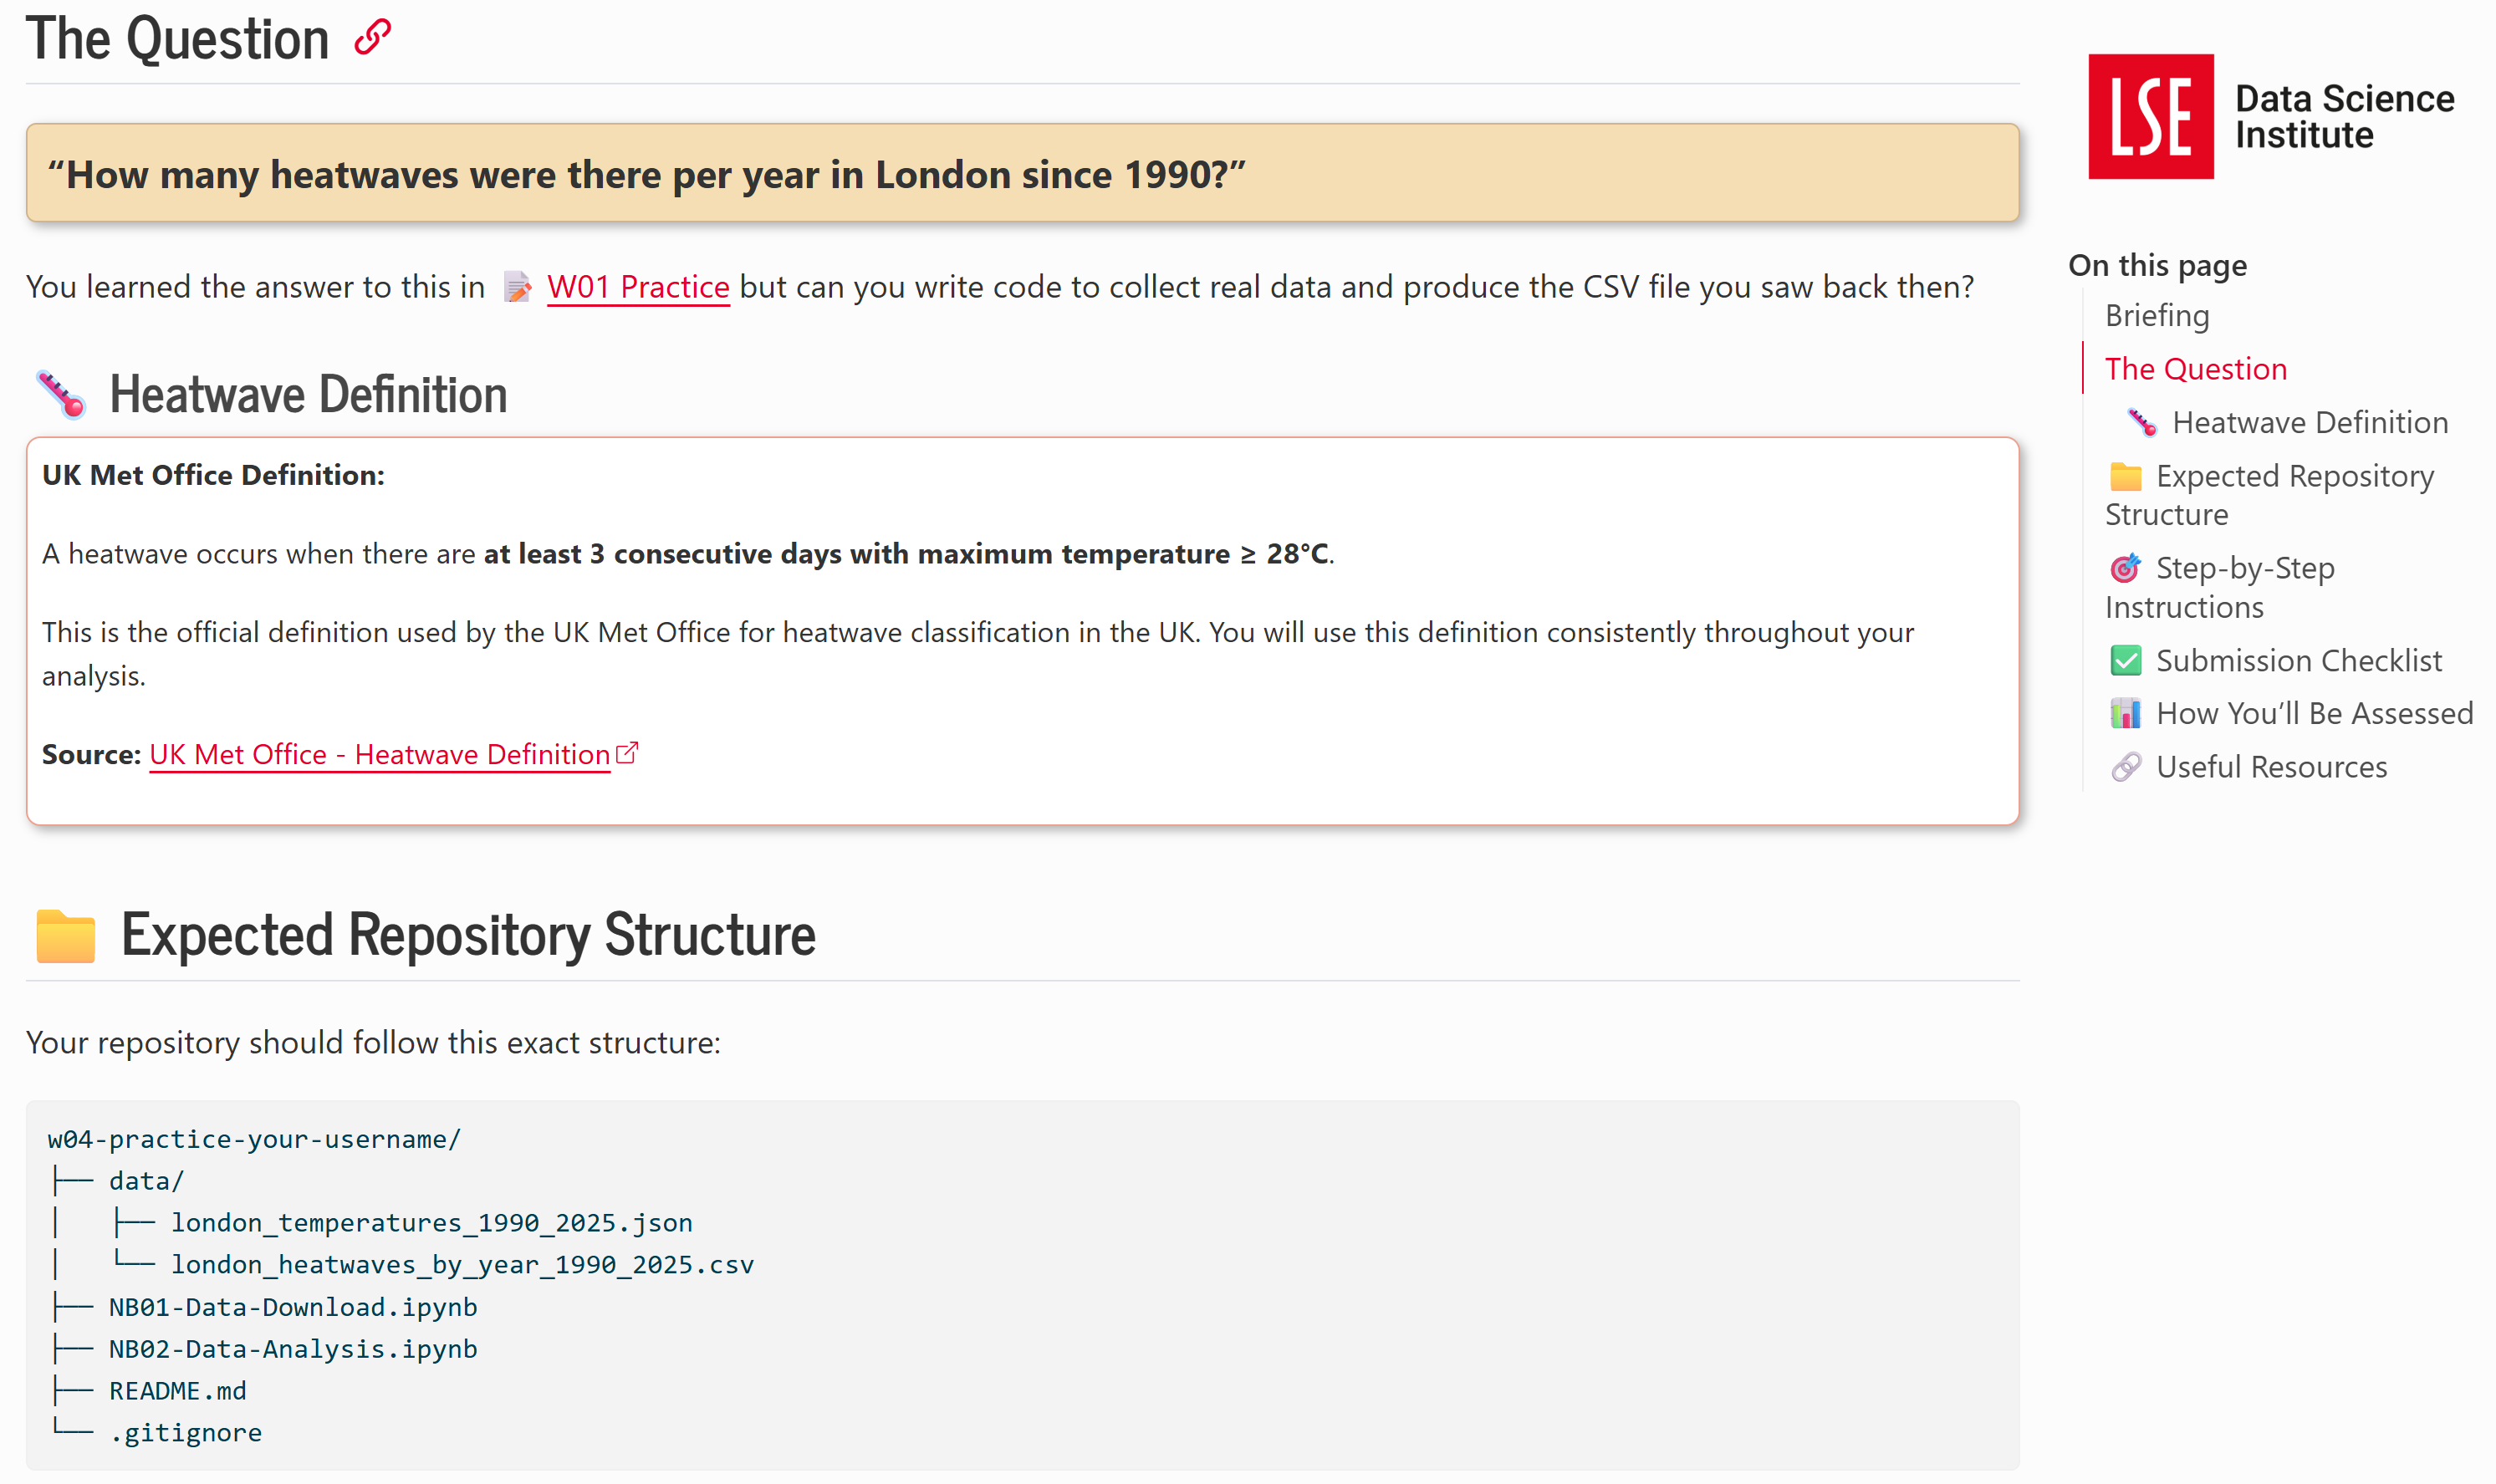Go to Heatwave Definition in sidebar contents

coord(2309,422)
